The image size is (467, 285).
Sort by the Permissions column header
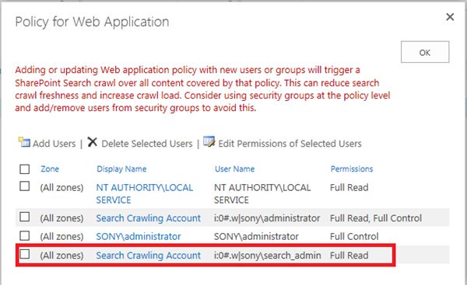click(x=352, y=169)
